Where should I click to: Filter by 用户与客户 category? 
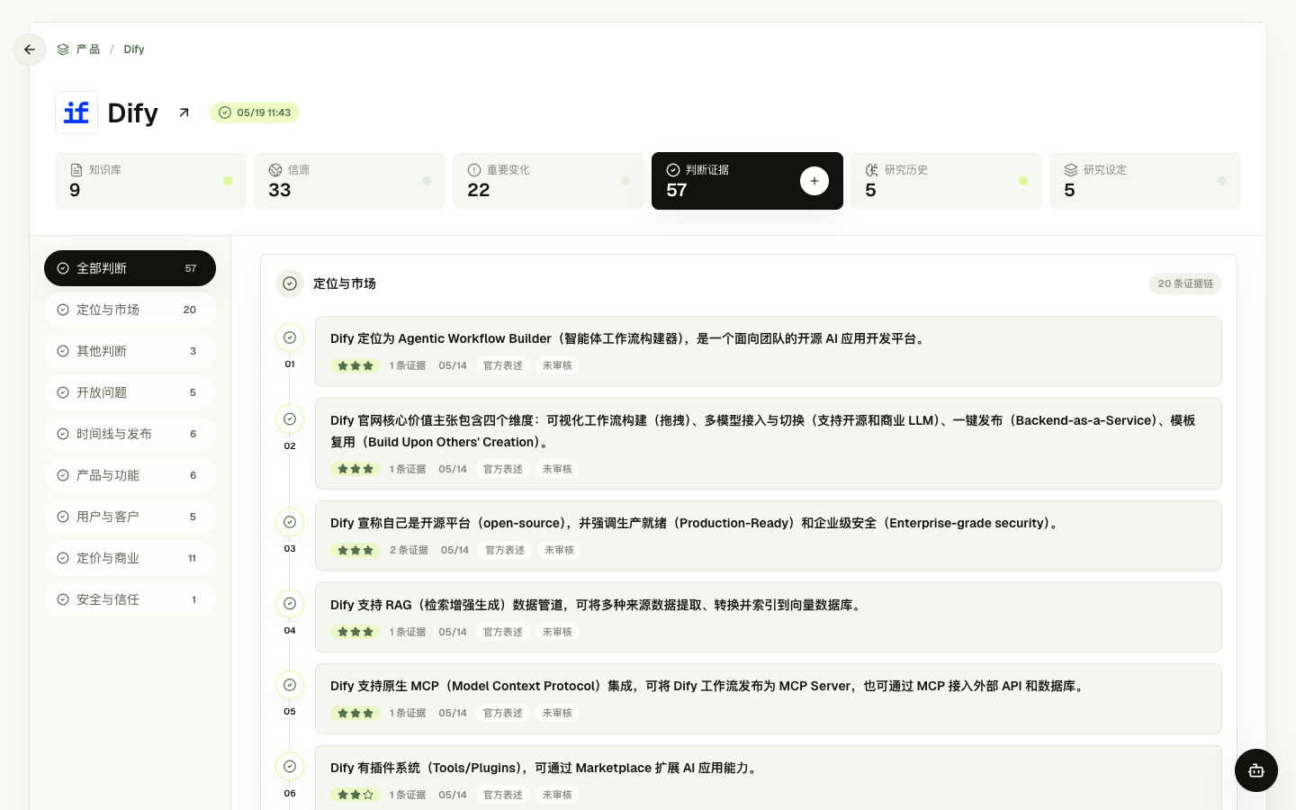coord(130,517)
